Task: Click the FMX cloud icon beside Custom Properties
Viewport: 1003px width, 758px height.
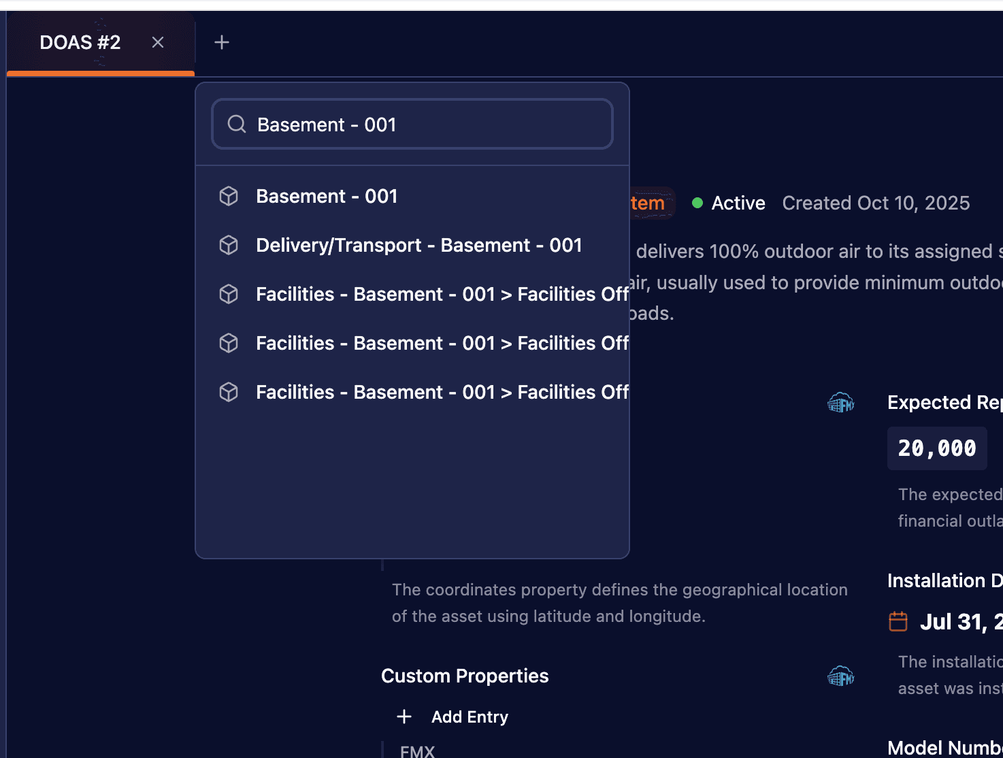Action: [841, 676]
